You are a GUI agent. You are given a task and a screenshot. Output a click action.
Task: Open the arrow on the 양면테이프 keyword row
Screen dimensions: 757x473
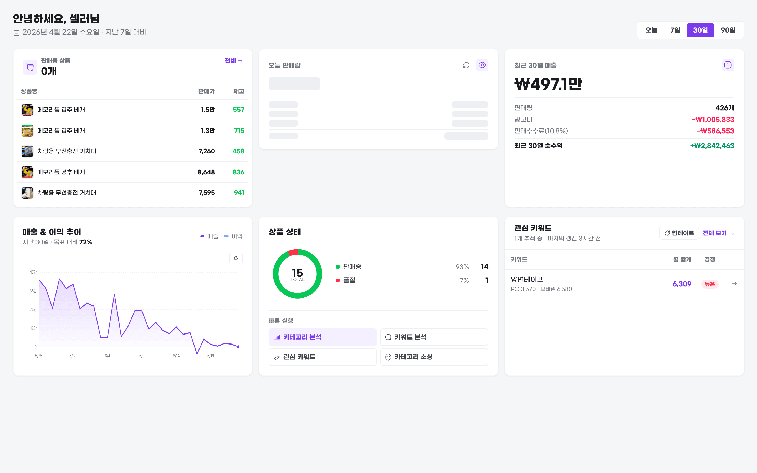point(734,284)
